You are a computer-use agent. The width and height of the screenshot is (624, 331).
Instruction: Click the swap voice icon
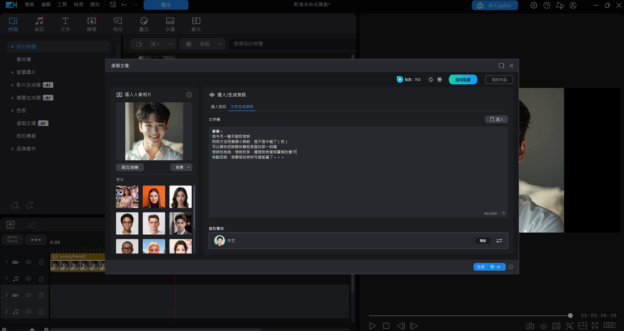click(x=499, y=241)
